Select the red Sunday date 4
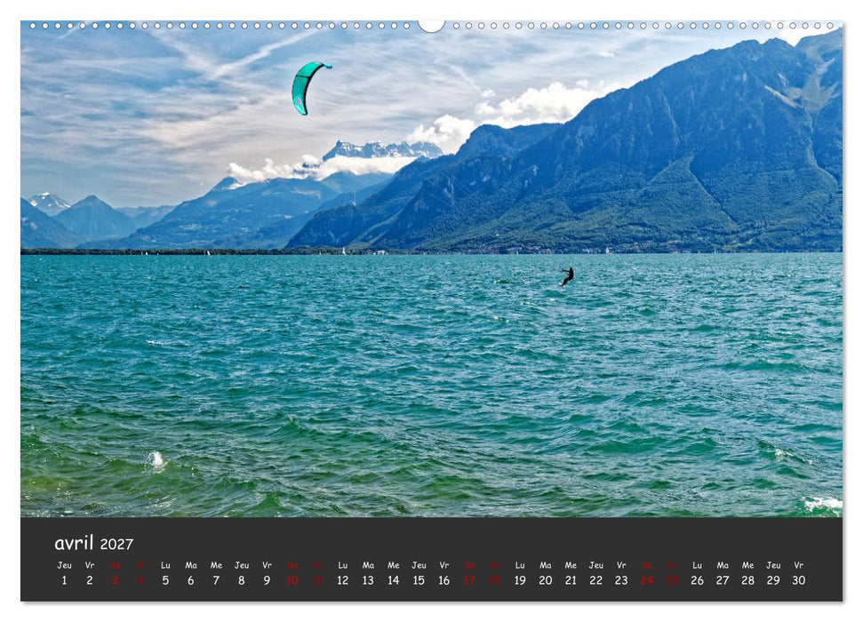This screenshot has width=863, height=622. click(x=140, y=580)
